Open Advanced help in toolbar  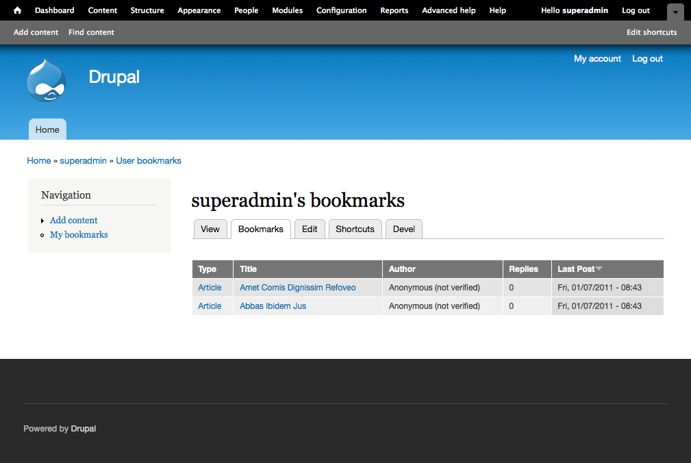(449, 10)
